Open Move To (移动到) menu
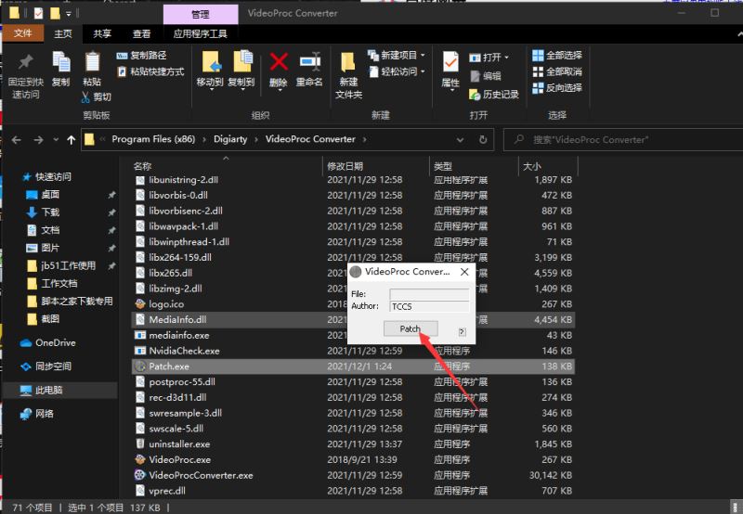The image size is (743, 514). 211,70
